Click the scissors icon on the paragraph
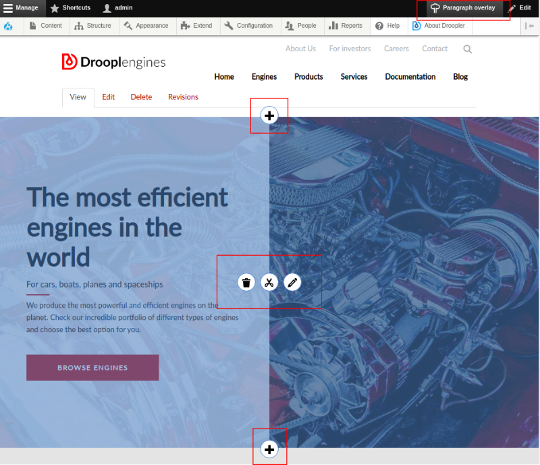 (269, 282)
